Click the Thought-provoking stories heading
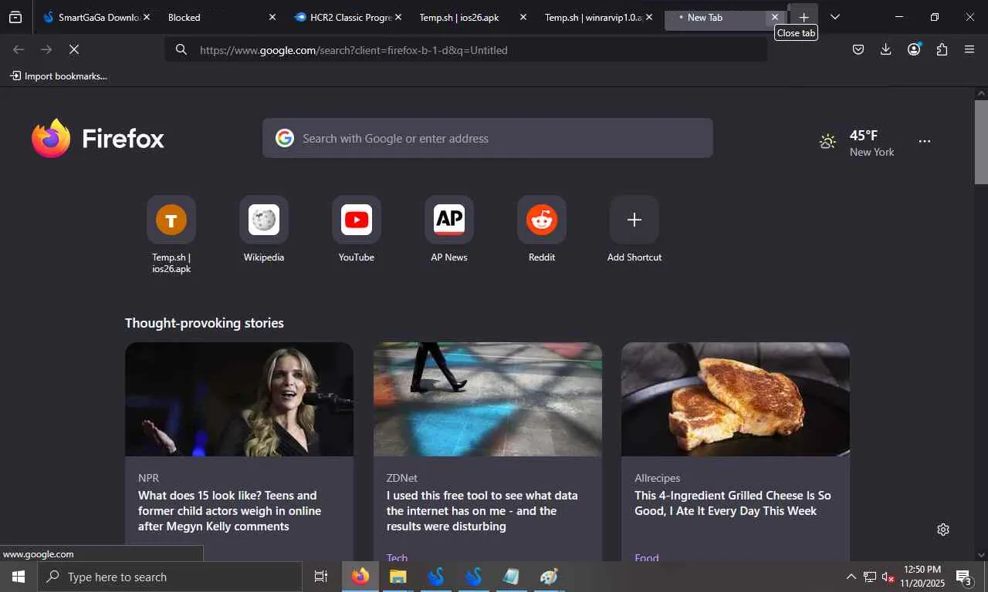Image resolution: width=988 pixels, height=592 pixels. tap(205, 323)
